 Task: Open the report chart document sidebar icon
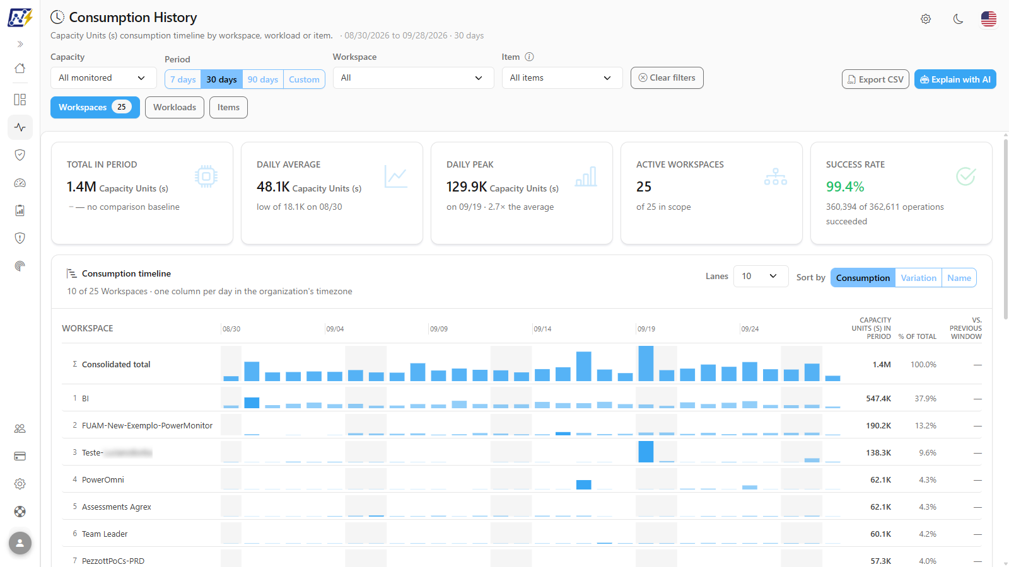(x=20, y=210)
